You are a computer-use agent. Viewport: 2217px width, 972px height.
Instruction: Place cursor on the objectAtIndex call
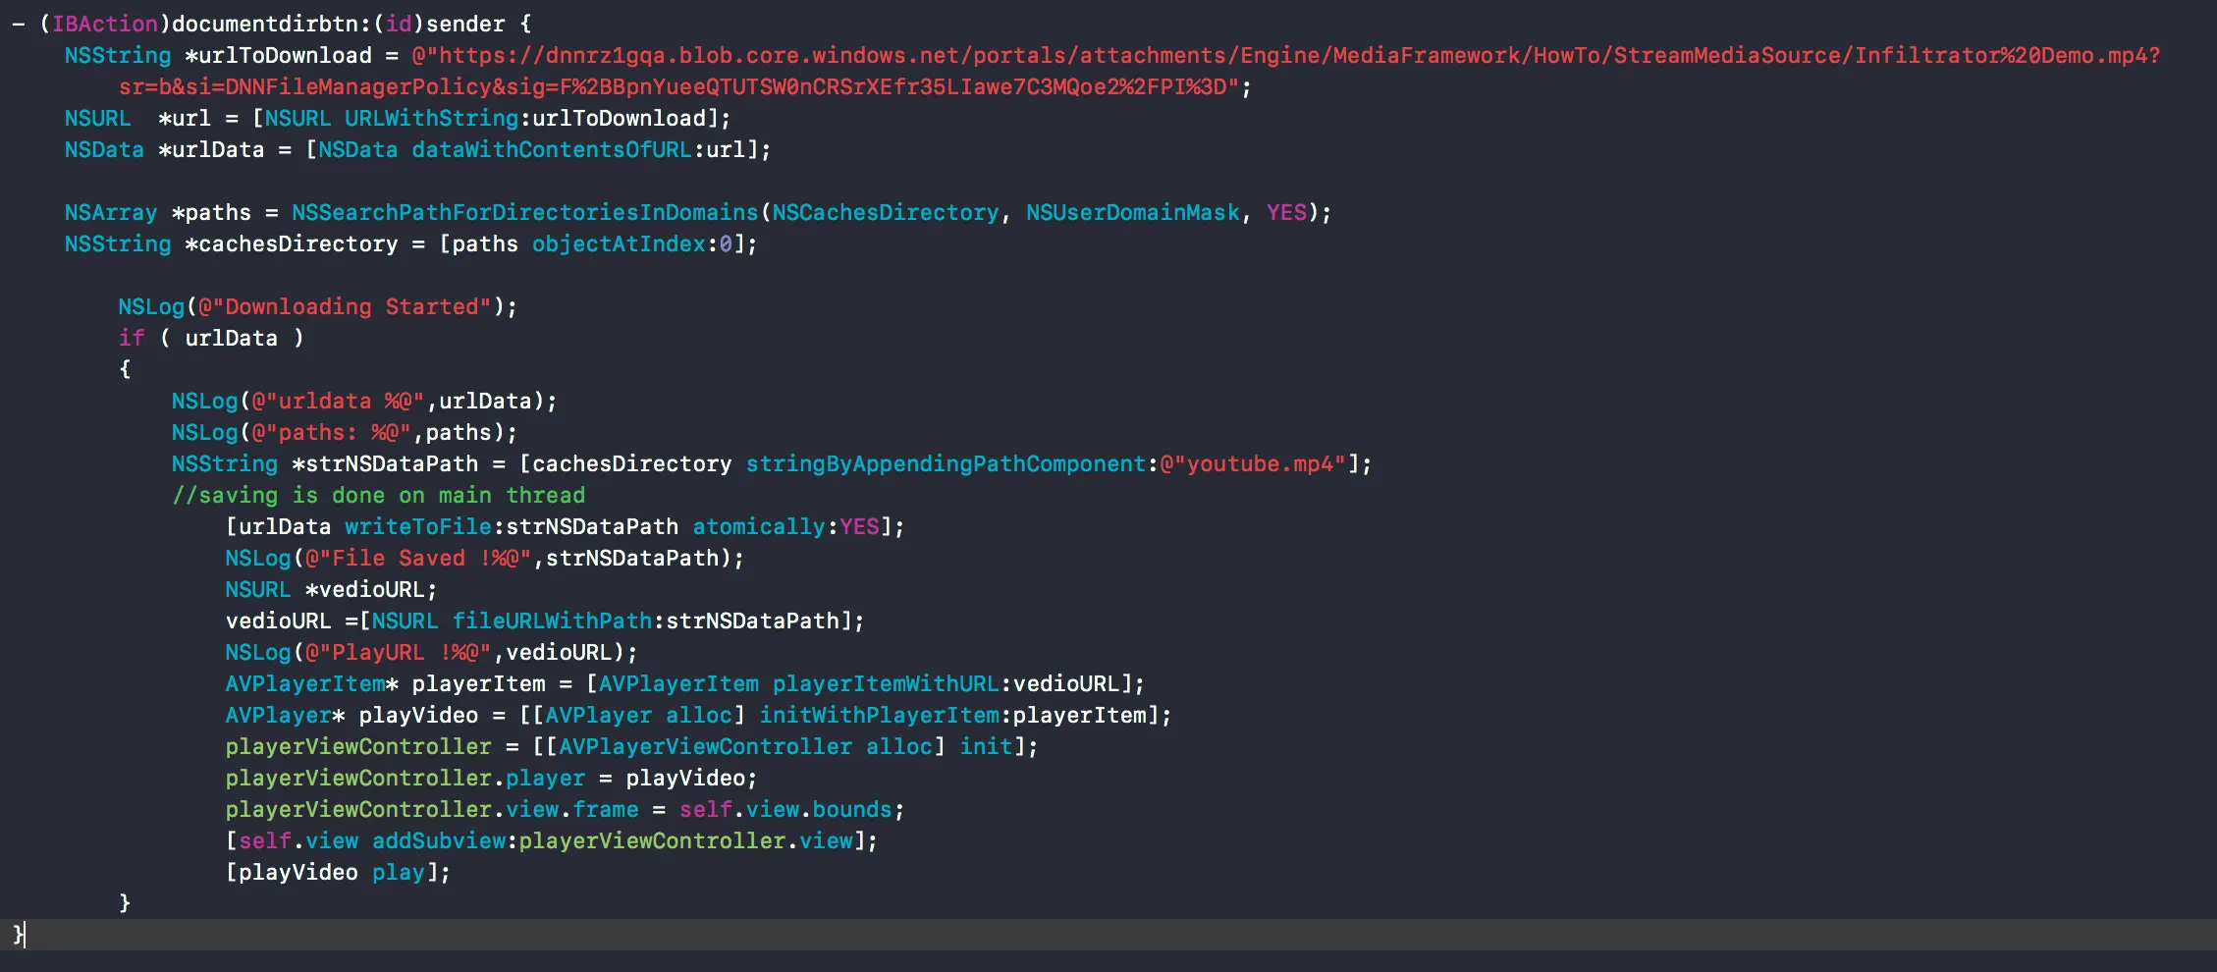619,243
